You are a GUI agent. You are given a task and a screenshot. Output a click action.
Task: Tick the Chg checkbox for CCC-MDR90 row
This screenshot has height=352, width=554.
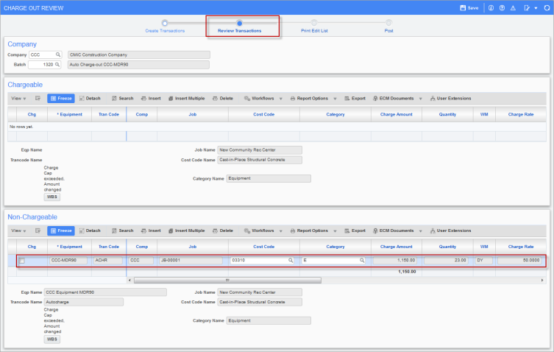[x=22, y=261]
